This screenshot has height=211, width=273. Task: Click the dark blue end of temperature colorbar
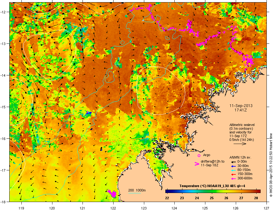167,191
